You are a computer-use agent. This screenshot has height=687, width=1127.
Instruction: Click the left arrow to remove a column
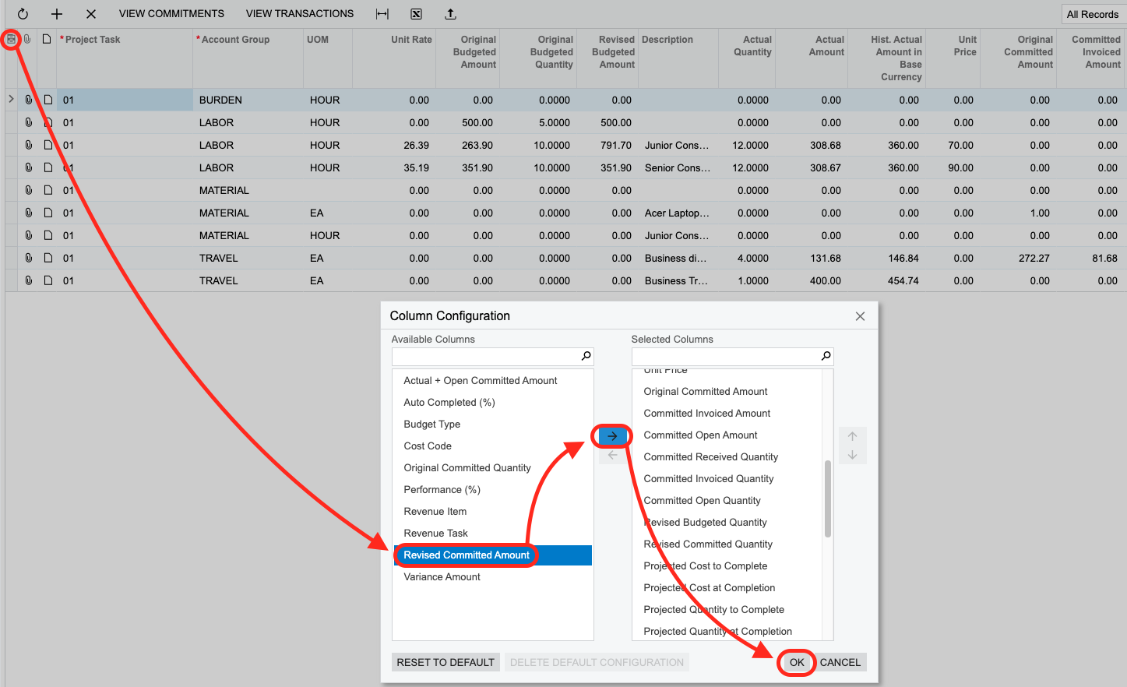pos(612,456)
